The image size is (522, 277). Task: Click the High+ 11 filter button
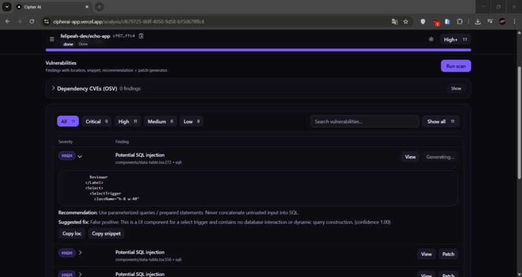coord(455,39)
